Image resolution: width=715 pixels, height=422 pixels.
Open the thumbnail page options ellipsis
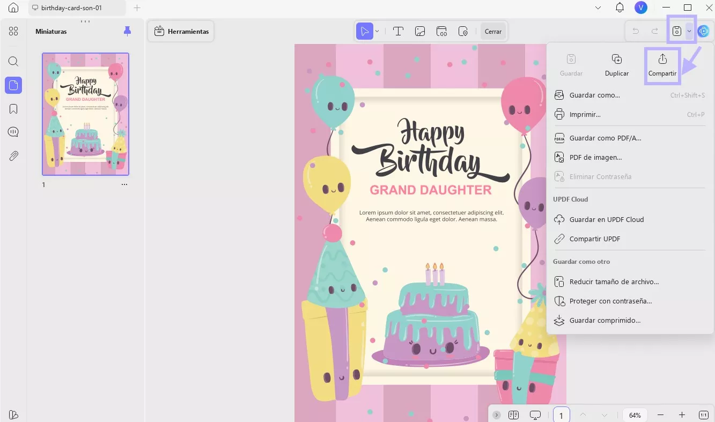pos(124,184)
